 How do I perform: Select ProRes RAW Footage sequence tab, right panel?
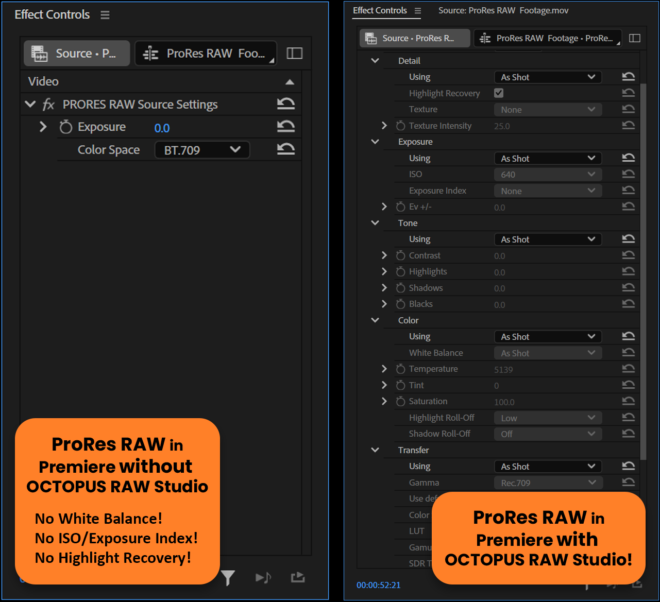coord(548,38)
